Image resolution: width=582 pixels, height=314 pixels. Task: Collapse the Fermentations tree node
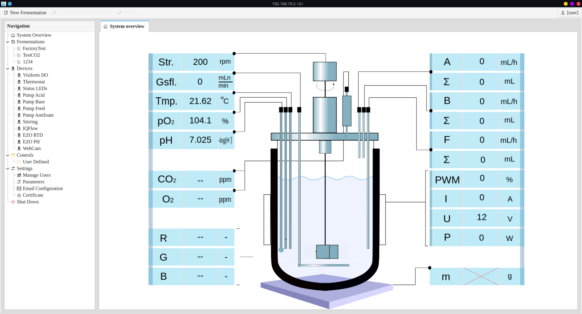(x=7, y=42)
